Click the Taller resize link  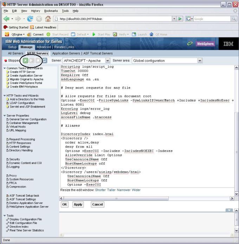pyautogui.click(x=111, y=190)
